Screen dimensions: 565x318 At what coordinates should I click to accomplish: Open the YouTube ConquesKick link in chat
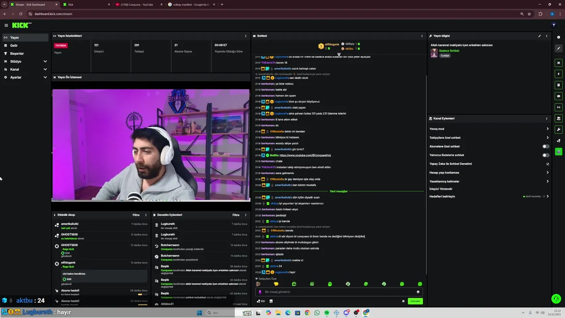coord(305,155)
